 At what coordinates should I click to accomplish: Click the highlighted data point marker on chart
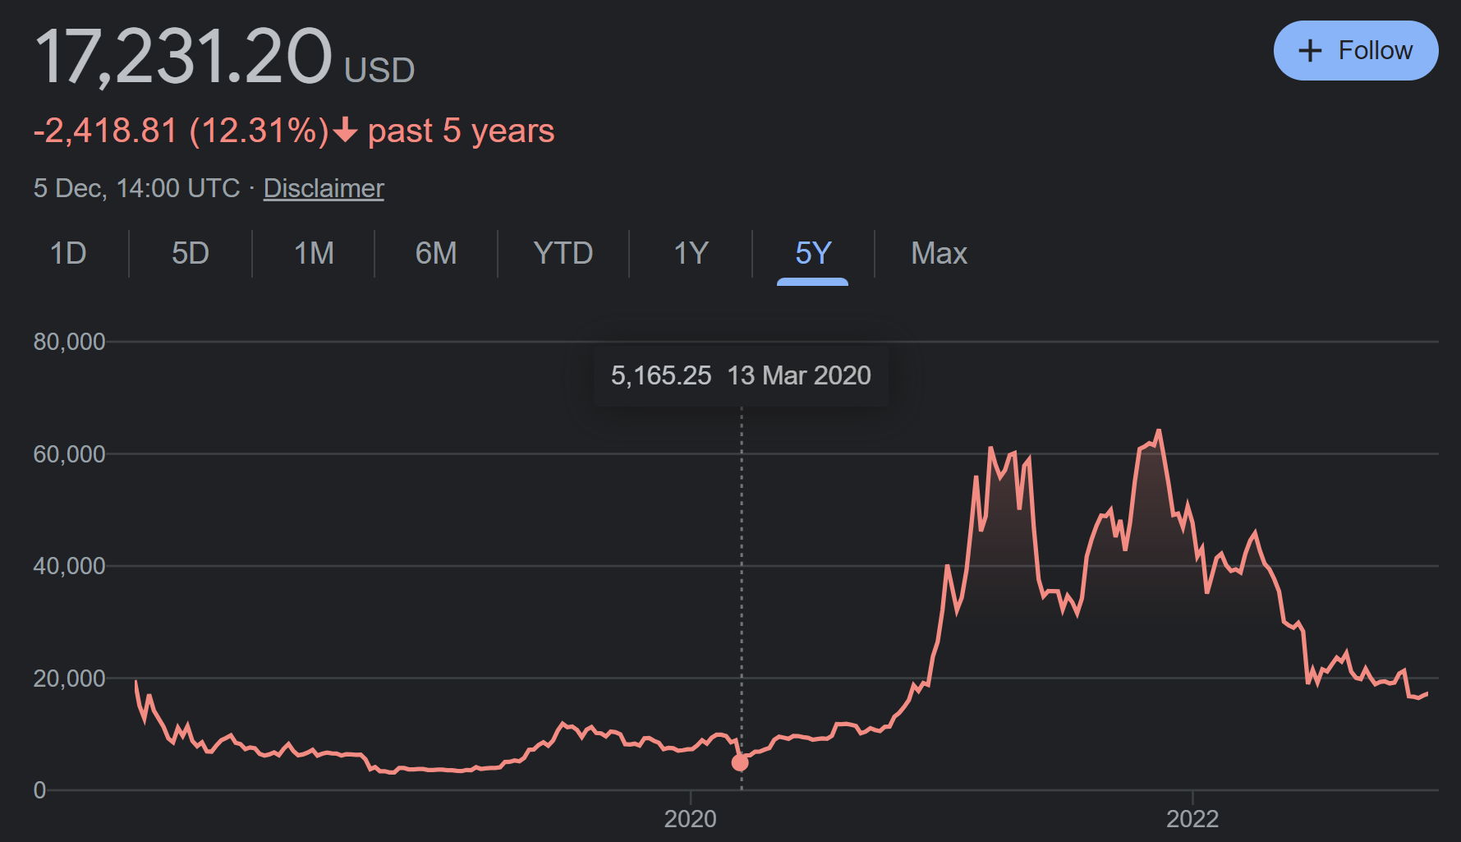point(740,762)
